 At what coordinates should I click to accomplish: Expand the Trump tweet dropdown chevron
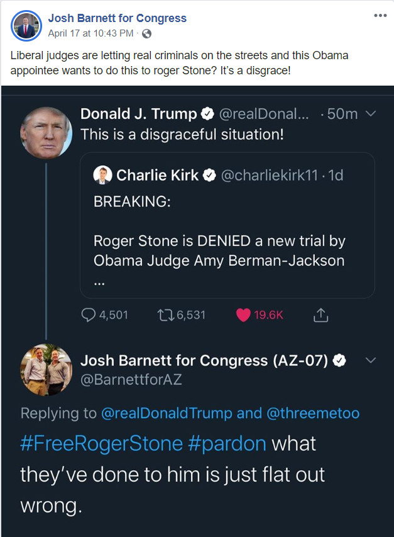pyautogui.click(x=370, y=114)
